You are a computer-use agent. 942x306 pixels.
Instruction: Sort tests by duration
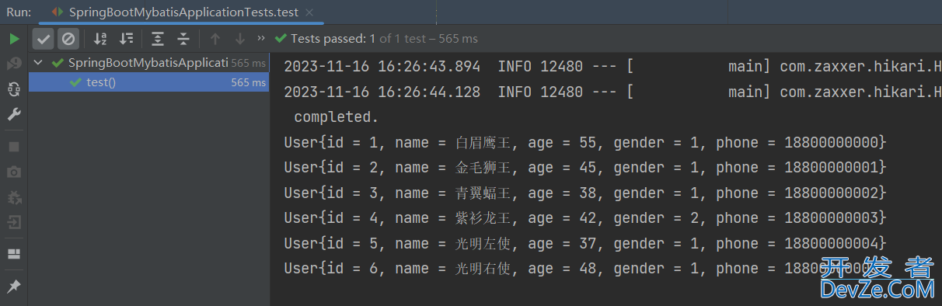[x=126, y=38]
